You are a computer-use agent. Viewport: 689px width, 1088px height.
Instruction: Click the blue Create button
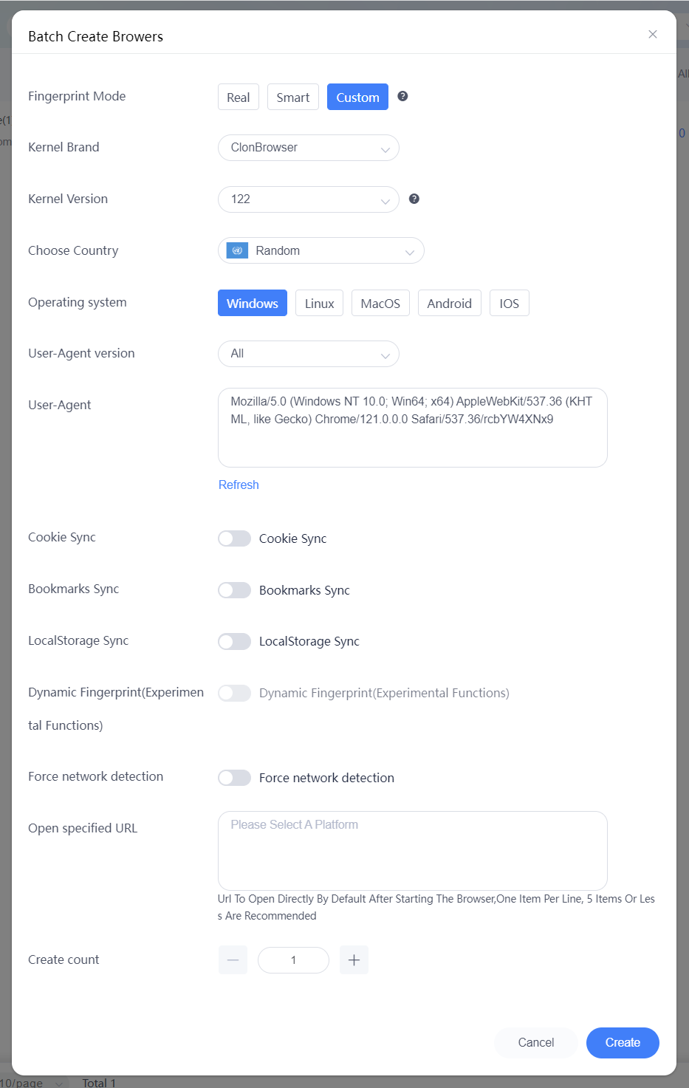[x=623, y=1043]
